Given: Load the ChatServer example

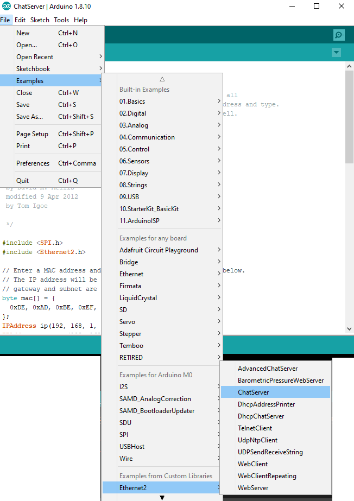Looking at the screenshot, I should coord(275,392).
